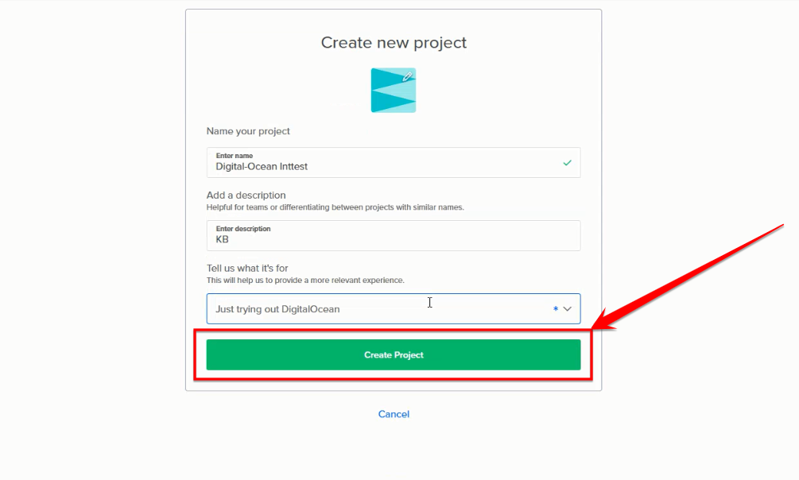Click the pencil edit icon on project image
The height and width of the screenshot is (480, 799).
pyautogui.click(x=407, y=77)
